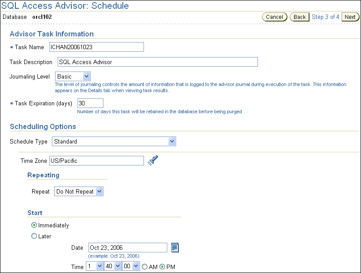Image resolution: width=361 pixels, height=273 pixels.
Task: Select the Later start option
Action: click(34, 236)
